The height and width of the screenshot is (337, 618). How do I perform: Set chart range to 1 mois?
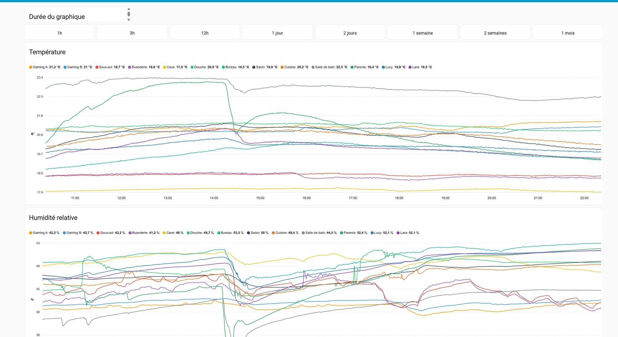tap(567, 33)
